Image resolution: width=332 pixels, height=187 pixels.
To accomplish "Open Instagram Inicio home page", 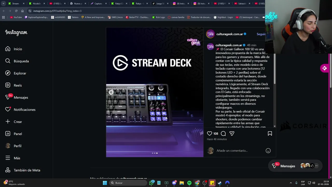I will [x=14, y=49].
